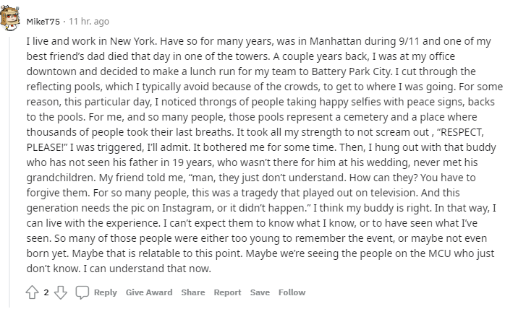Click the vote score number 2
This screenshot has width=505, height=309.
point(46,292)
